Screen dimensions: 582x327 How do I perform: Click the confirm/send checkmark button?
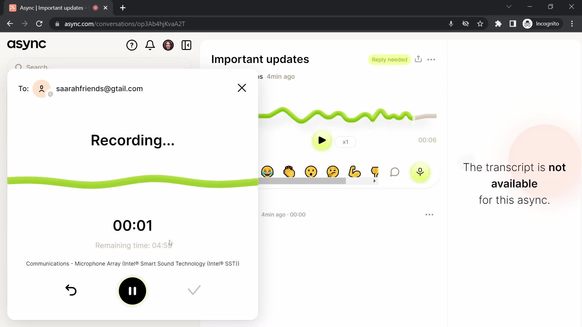[195, 291]
